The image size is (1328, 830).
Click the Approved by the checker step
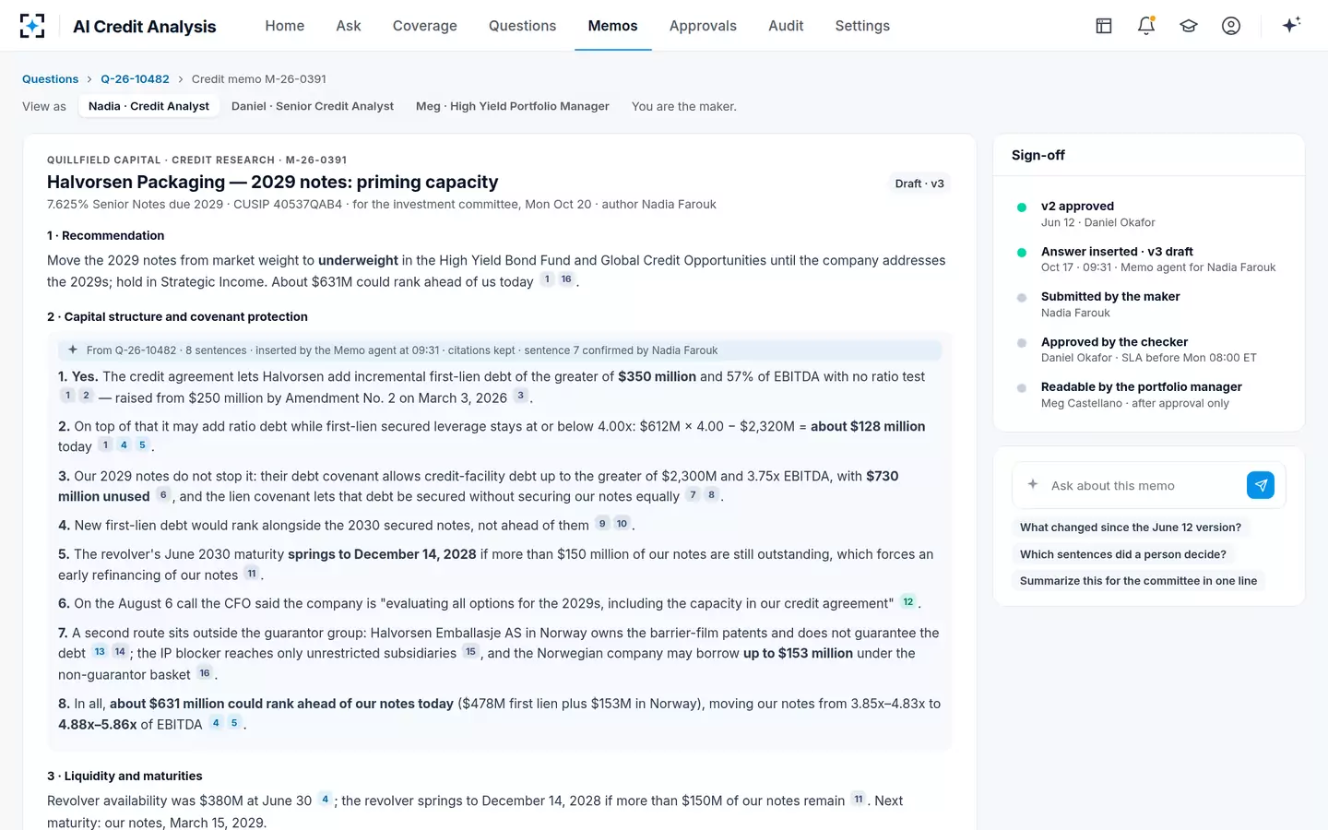tap(1149, 350)
